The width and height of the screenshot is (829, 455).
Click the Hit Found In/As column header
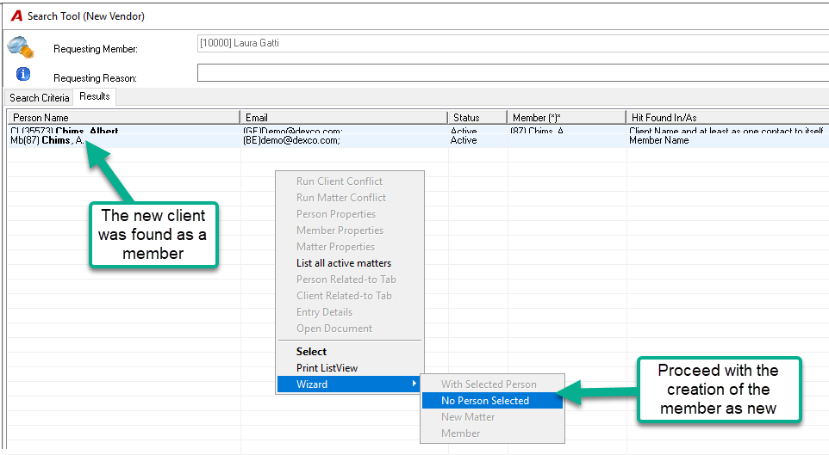coord(727,117)
